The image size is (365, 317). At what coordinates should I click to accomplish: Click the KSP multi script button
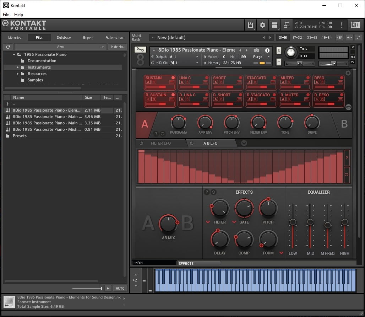pos(339,38)
